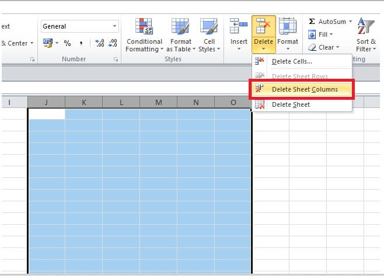Select column L header
Image resolution: width=384 pixels, height=276 pixels.
click(121, 102)
